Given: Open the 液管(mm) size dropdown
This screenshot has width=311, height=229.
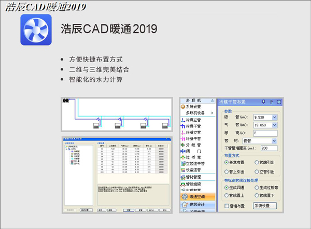Looking at the screenshot, I should pos(274,117).
